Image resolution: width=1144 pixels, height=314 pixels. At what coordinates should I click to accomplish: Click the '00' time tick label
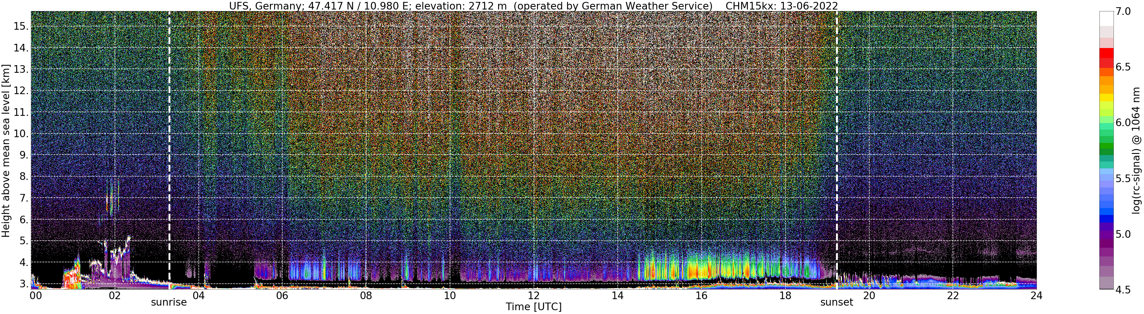click(35, 296)
